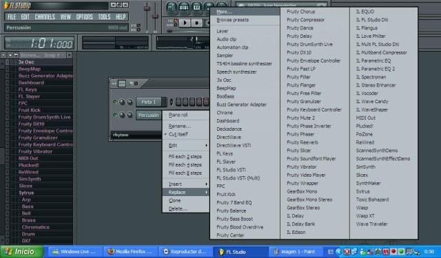Image resolution: width=441 pixels, height=258 pixels.
Task: Pick Fruity Reeverb from plugin list
Action: coord(315,142)
